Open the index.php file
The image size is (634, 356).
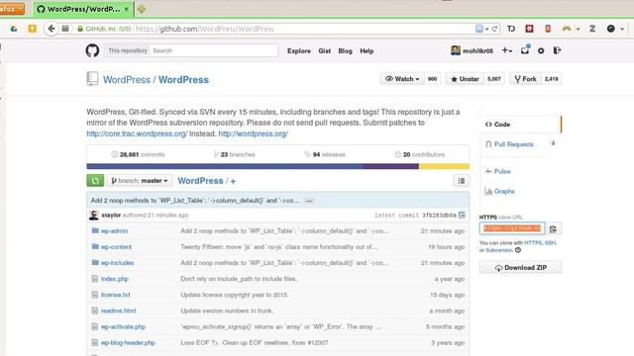115,279
